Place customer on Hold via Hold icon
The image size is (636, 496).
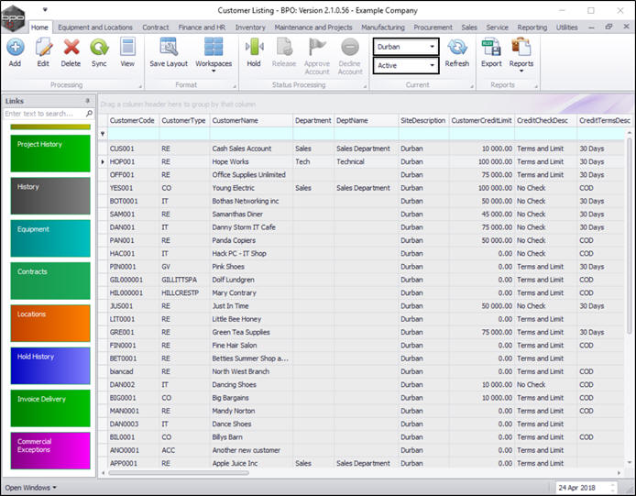tap(254, 50)
